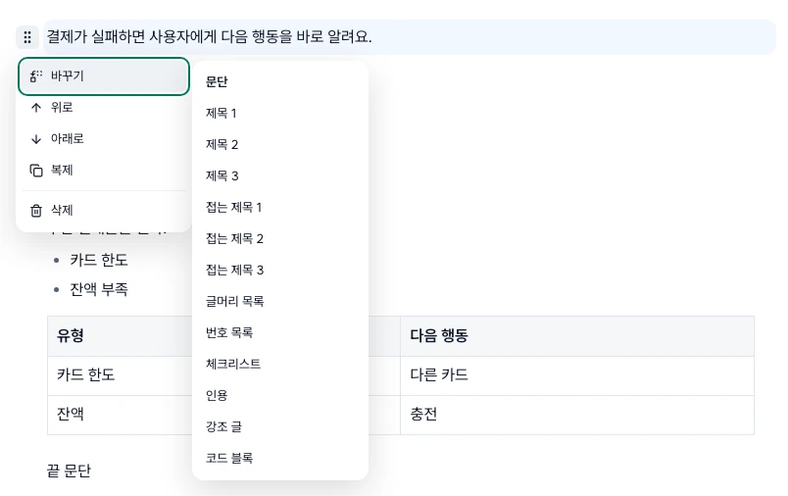Click the 끝 문단 paragraph

coord(69,471)
